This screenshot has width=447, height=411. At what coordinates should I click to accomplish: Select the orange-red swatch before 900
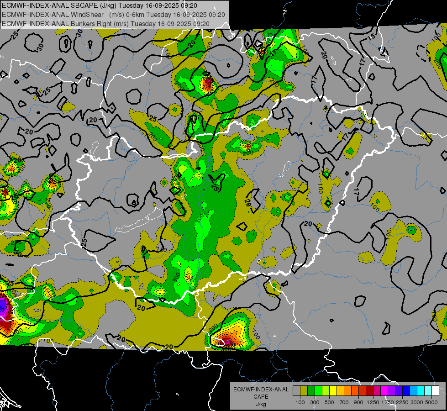point(355,391)
